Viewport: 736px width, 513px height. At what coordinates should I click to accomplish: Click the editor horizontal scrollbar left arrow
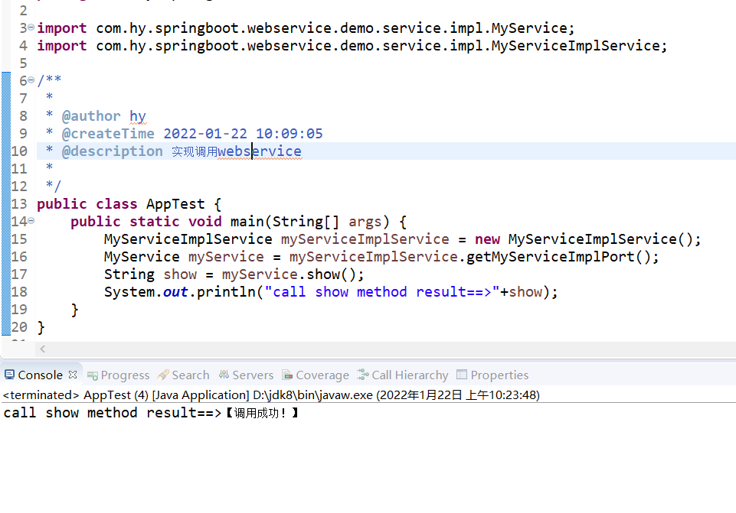coord(42,349)
